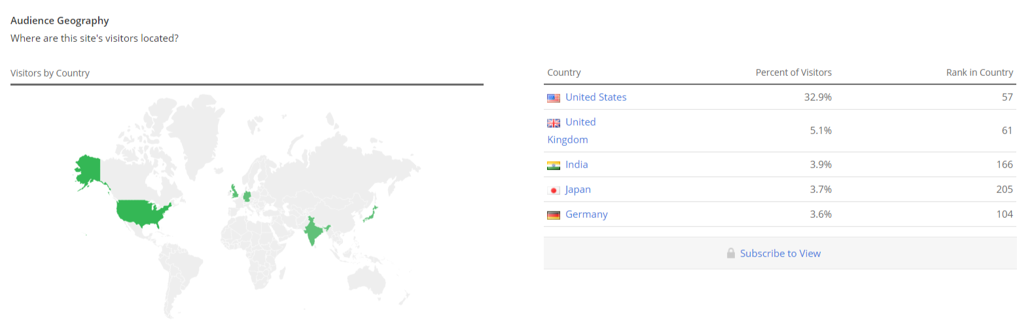
Task: Click the Subscribe to View link
Action: click(780, 254)
